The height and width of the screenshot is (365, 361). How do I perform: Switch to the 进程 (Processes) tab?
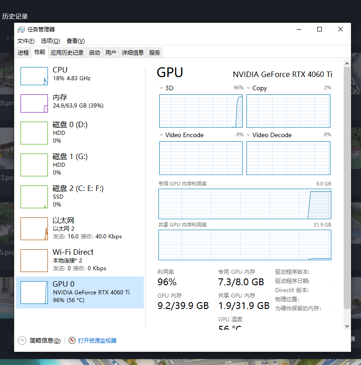23,53
